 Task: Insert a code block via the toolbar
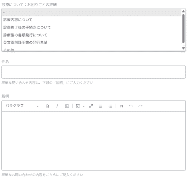click(x=78, y=106)
